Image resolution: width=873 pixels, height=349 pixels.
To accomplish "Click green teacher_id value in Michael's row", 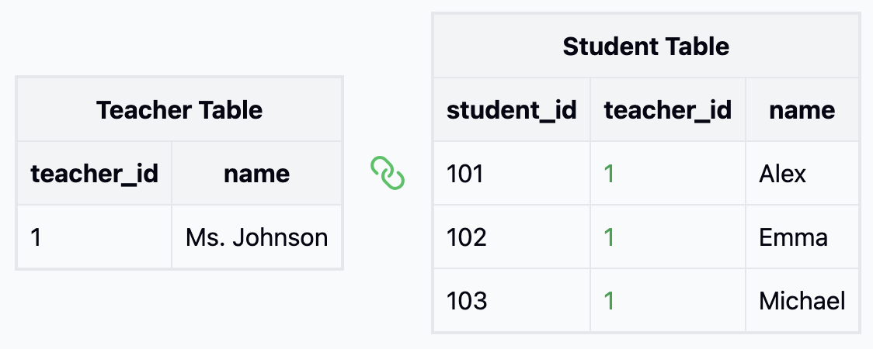I will pos(609,301).
